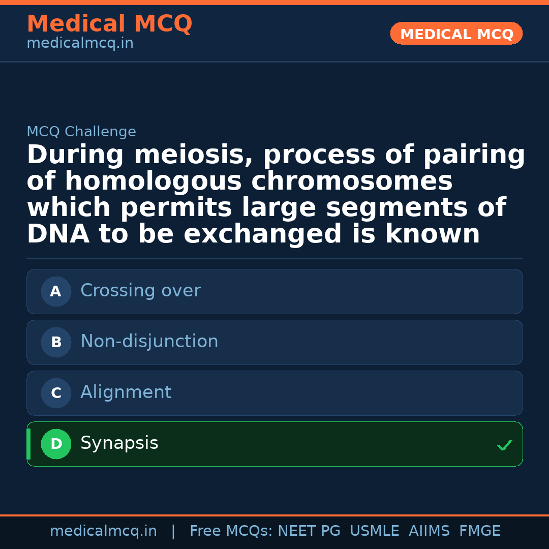Click the Free MCQs footer label
This screenshot has height=549, width=549.
click(231, 531)
